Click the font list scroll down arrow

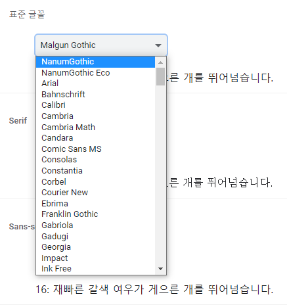pos(160,269)
